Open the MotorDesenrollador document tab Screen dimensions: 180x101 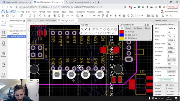click(x=47, y=20)
